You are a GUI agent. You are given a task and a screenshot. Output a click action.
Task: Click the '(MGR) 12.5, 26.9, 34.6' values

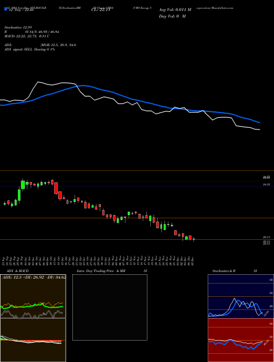(x=58, y=45)
